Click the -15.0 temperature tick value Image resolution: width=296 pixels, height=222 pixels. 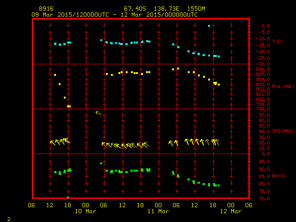point(263,45)
